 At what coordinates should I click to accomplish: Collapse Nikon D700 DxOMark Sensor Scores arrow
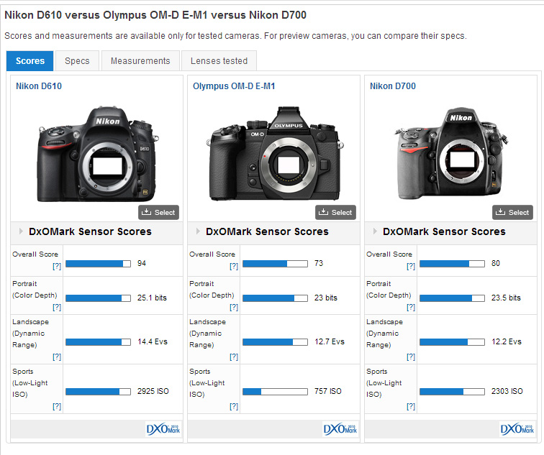pos(374,231)
